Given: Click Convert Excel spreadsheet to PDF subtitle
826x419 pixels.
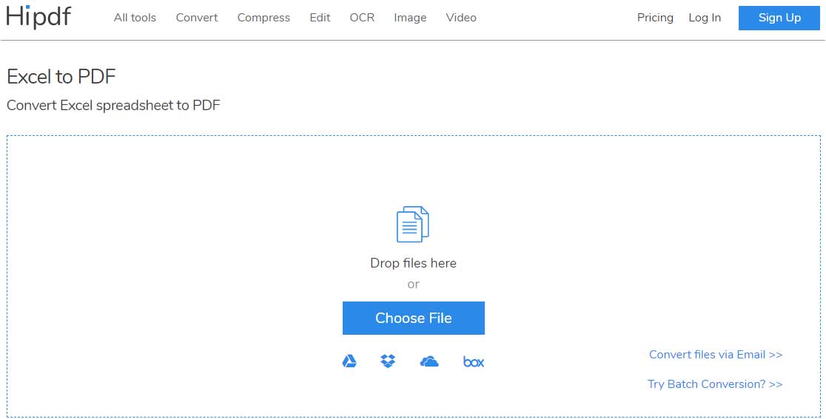Looking at the screenshot, I should point(113,105).
